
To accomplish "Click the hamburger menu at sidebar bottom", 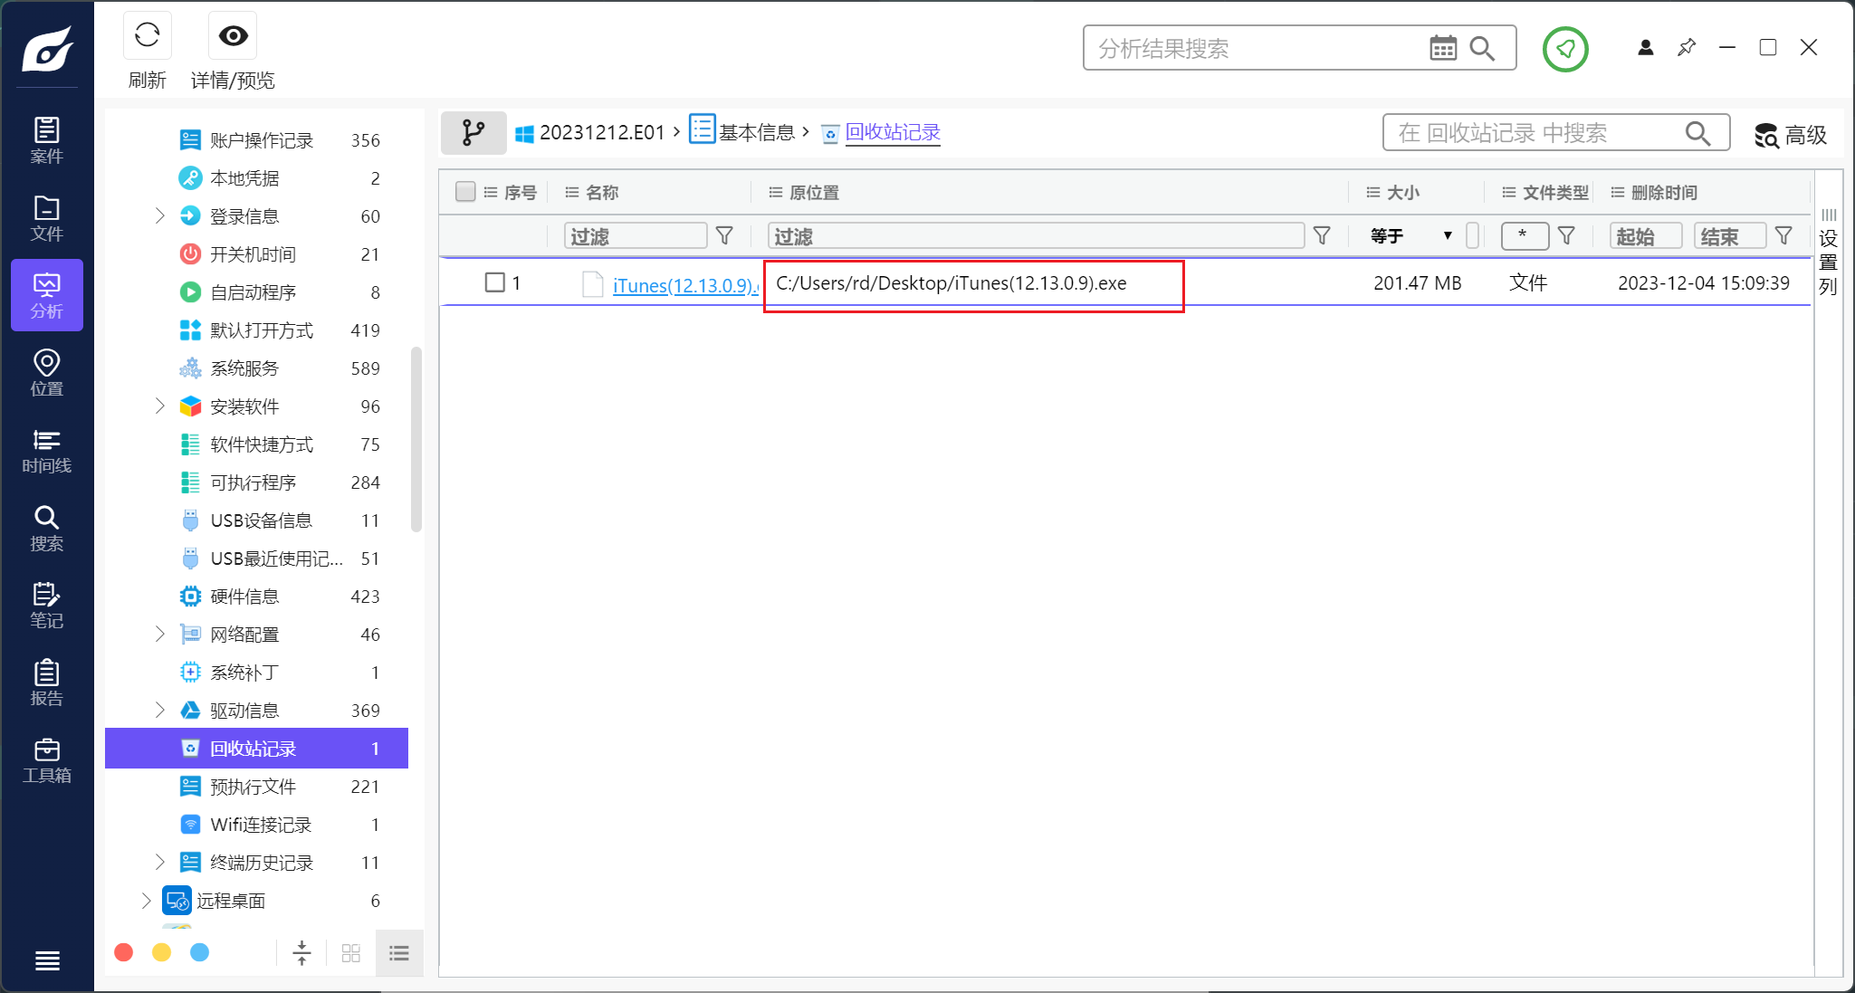I will click(x=47, y=960).
